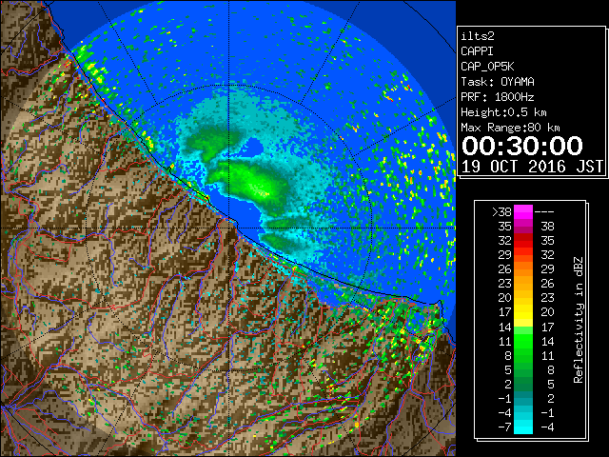609x457 pixels.
Task: Click the 'ilts2' label in info box
Action: tap(478, 36)
